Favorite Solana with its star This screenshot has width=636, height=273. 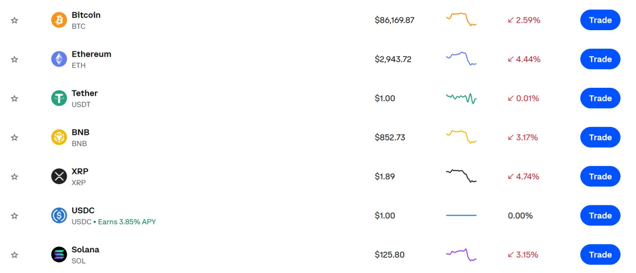[14, 255]
